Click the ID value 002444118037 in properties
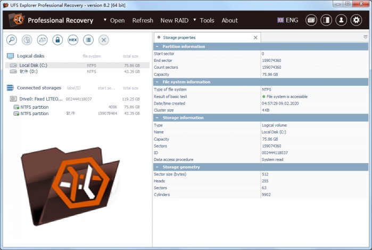Screen dimensions: 372x250 pos(275,152)
